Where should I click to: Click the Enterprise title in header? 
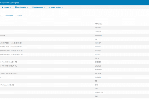tap(15, 3)
